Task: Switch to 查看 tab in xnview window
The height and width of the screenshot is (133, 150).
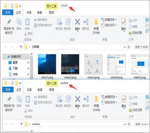Action: pyautogui.click(x=40, y=90)
